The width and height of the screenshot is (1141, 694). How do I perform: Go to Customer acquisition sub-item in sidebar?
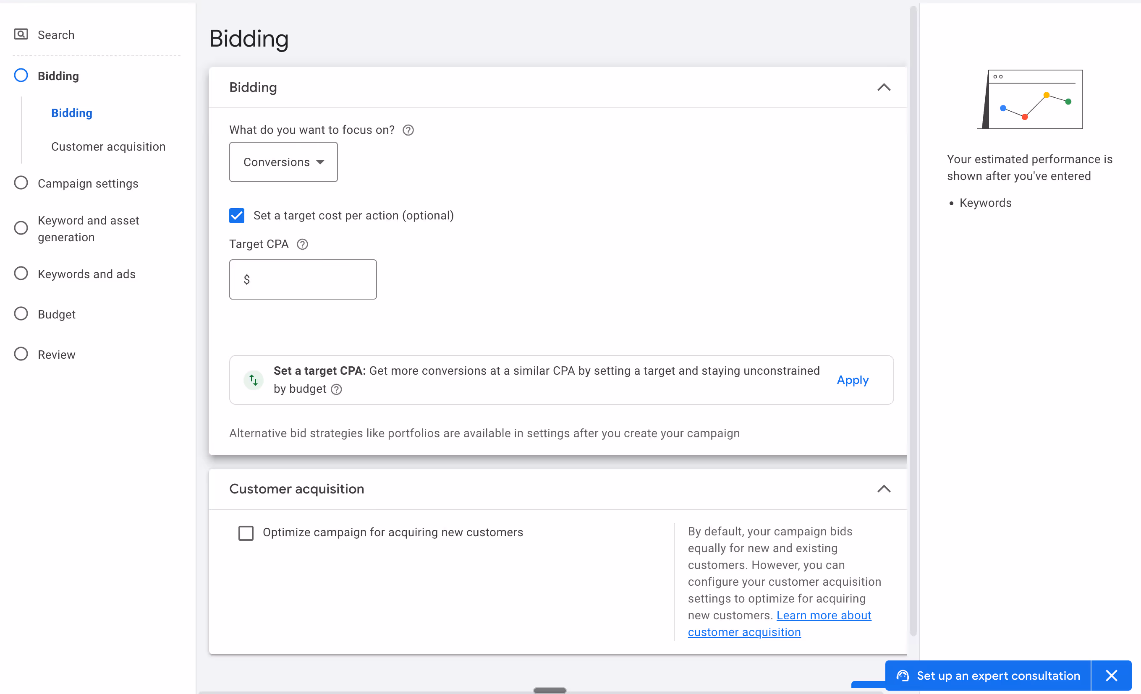(108, 147)
